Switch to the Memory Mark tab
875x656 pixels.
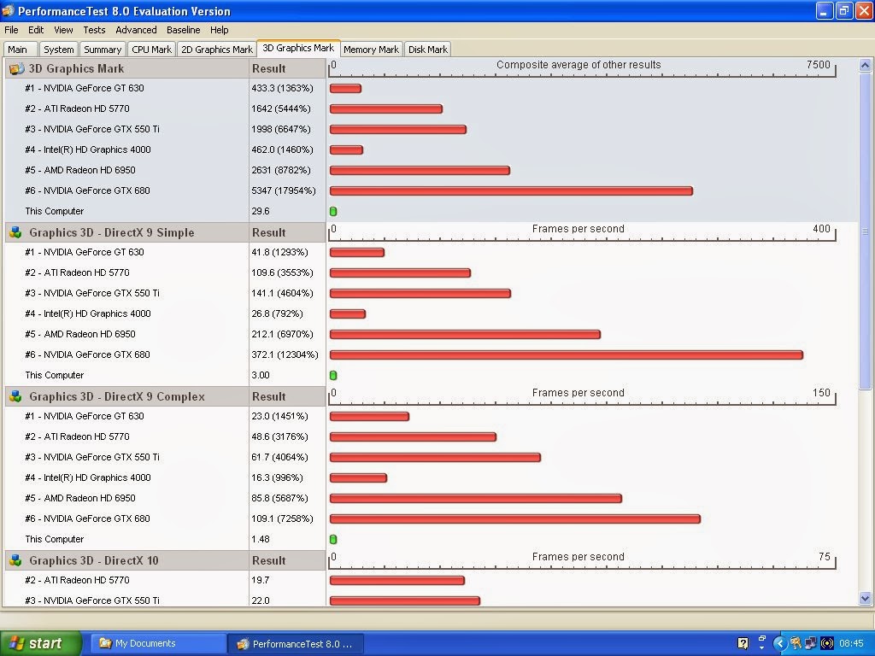click(x=371, y=49)
